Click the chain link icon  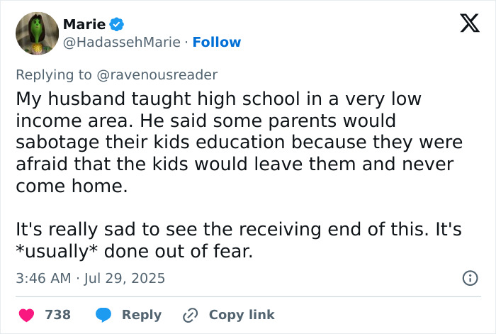click(191, 315)
